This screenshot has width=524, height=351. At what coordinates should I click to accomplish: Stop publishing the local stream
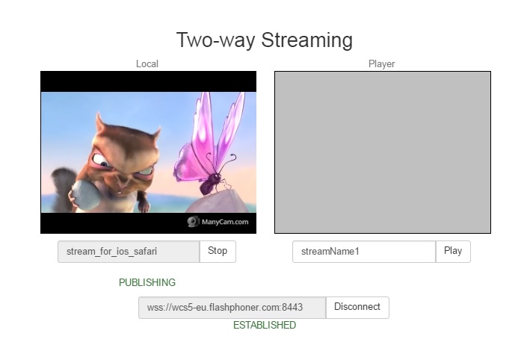tap(218, 251)
